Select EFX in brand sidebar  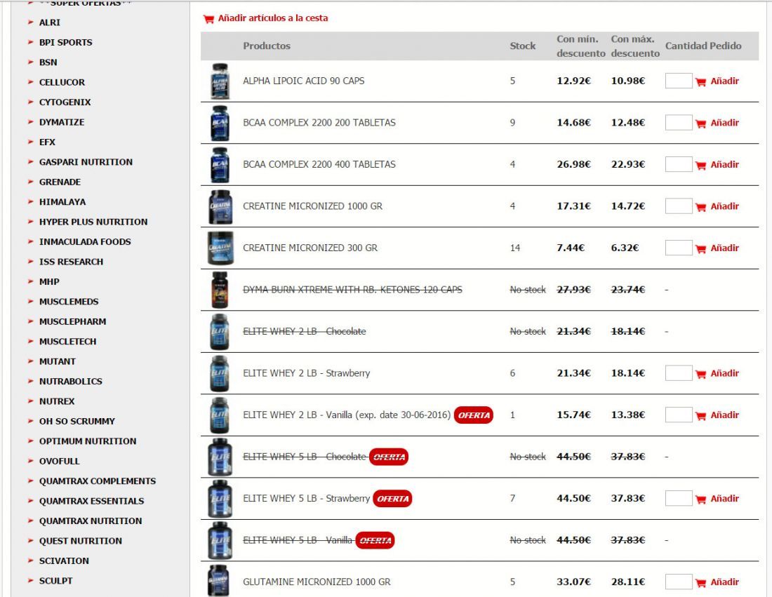(47, 142)
